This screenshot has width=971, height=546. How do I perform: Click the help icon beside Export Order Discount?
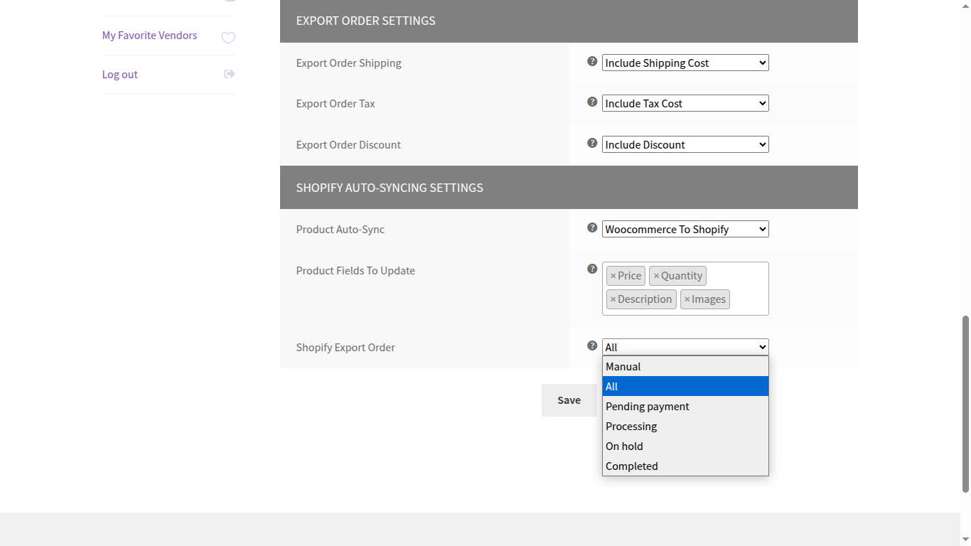[x=592, y=143]
